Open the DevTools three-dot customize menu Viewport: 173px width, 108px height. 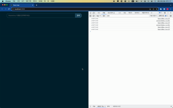[x=168, y=13]
